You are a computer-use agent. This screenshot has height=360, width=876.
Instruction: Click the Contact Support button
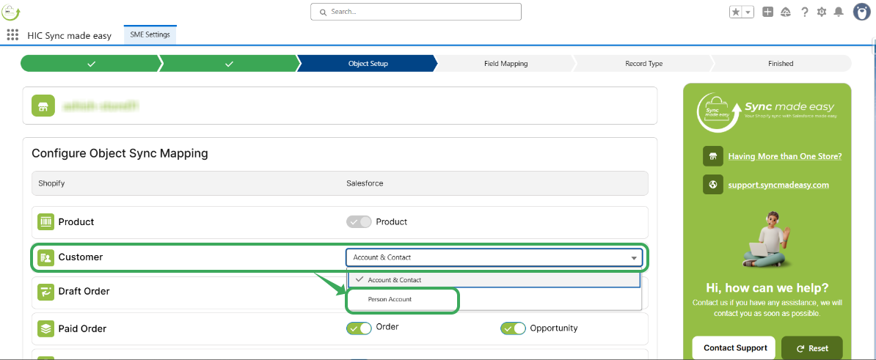tap(735, 348)
